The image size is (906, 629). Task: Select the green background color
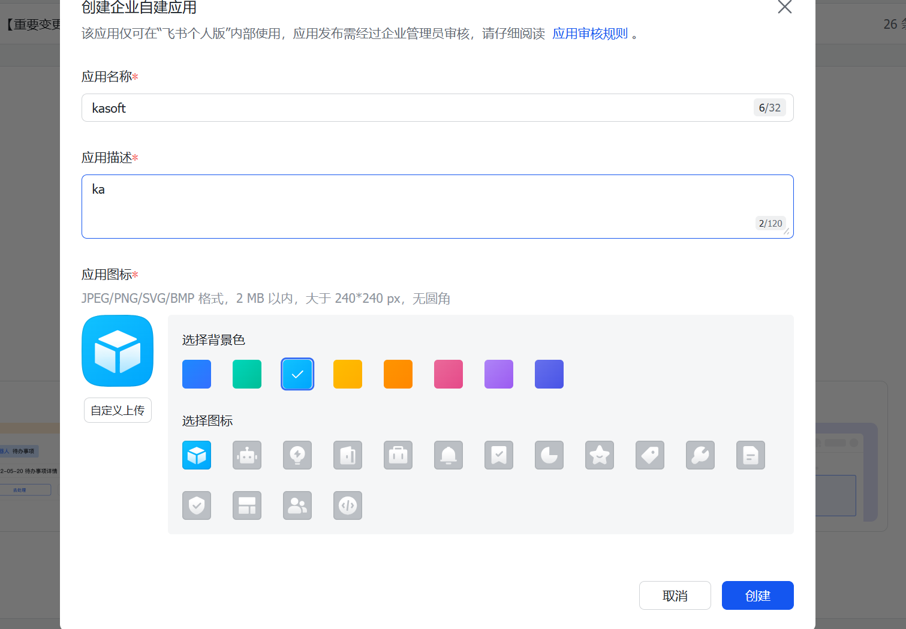tap(247, 374)
